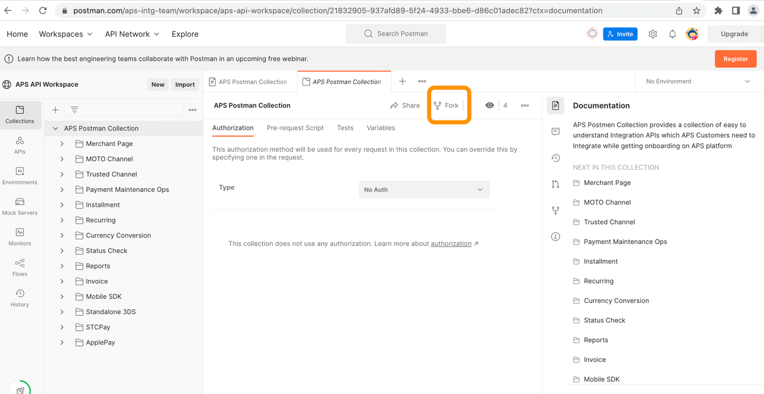This screenshot has height=394, width=764.
Task: Click the notifications bell icon
Action: click(672, 34)
